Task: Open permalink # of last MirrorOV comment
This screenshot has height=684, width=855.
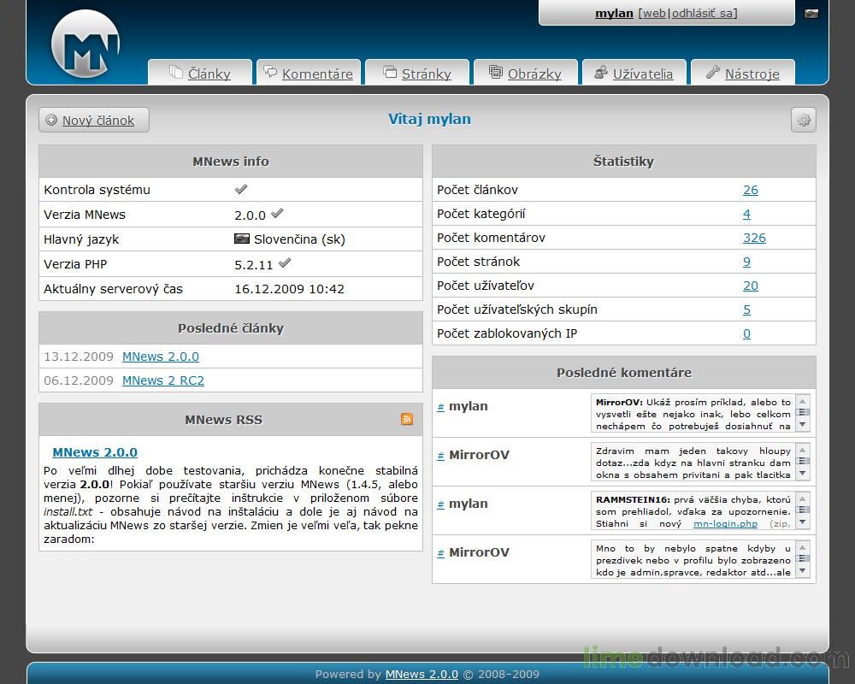Action: point(440,553)
